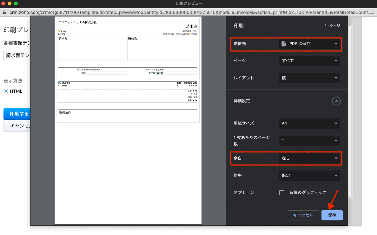
Task: Click the lock icon in address bar
Action: pos(4,12)
